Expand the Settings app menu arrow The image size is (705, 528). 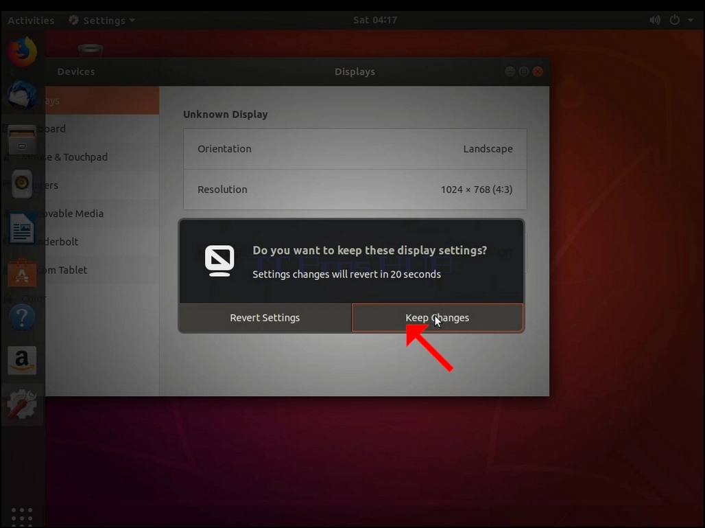[132, 21]
